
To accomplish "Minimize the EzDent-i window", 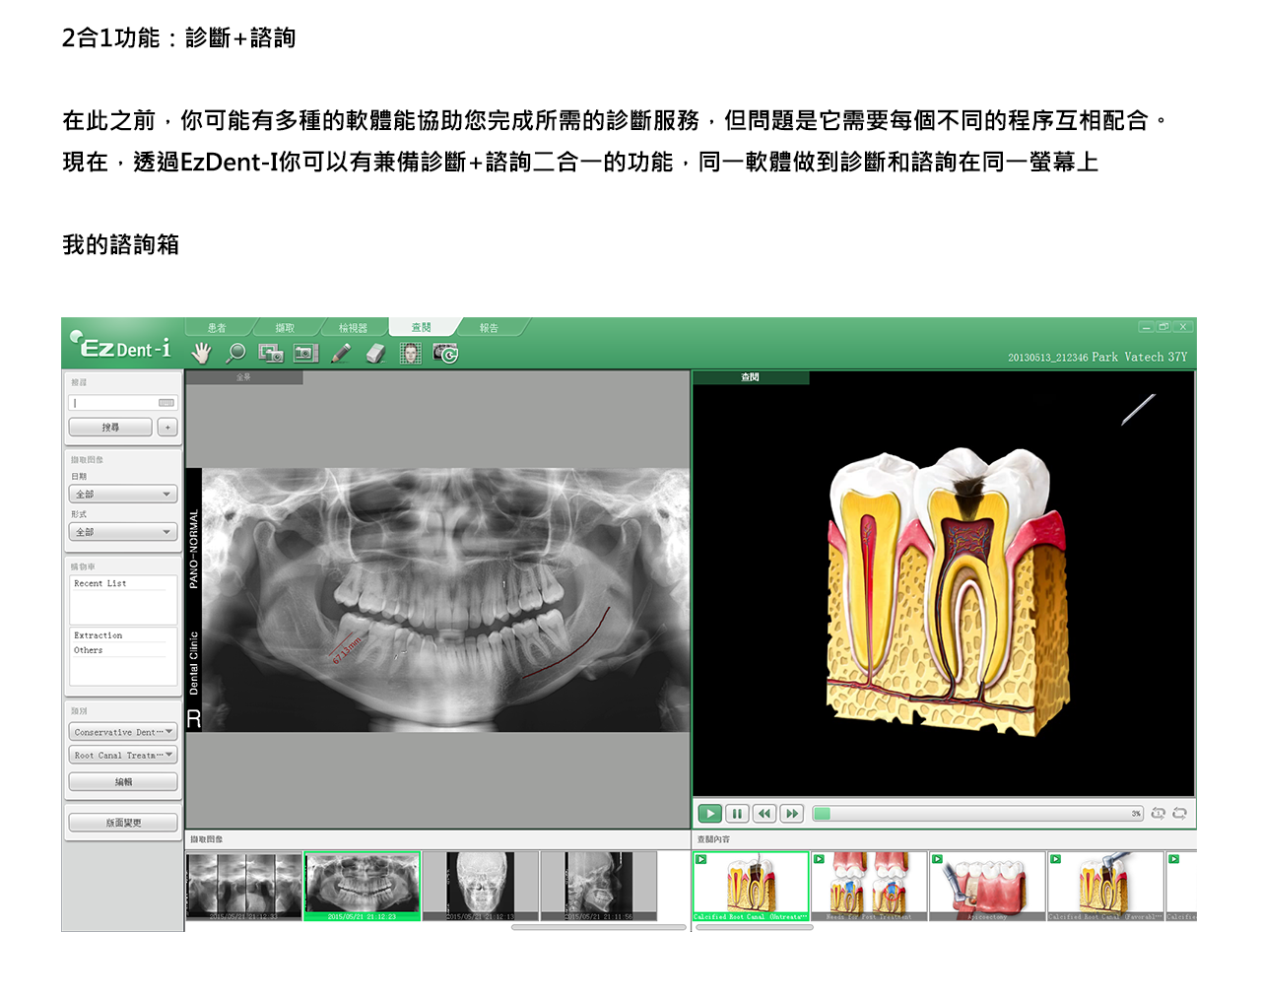I will 1147,327.
